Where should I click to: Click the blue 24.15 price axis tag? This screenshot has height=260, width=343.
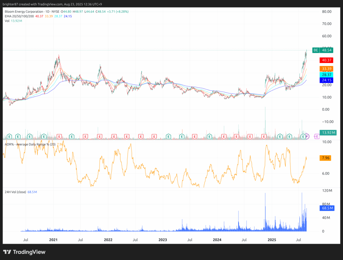coord(326,80)
